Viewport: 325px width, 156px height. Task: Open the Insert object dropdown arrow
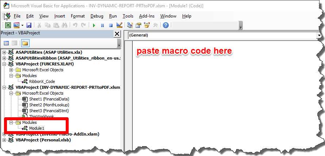point(22,25)
